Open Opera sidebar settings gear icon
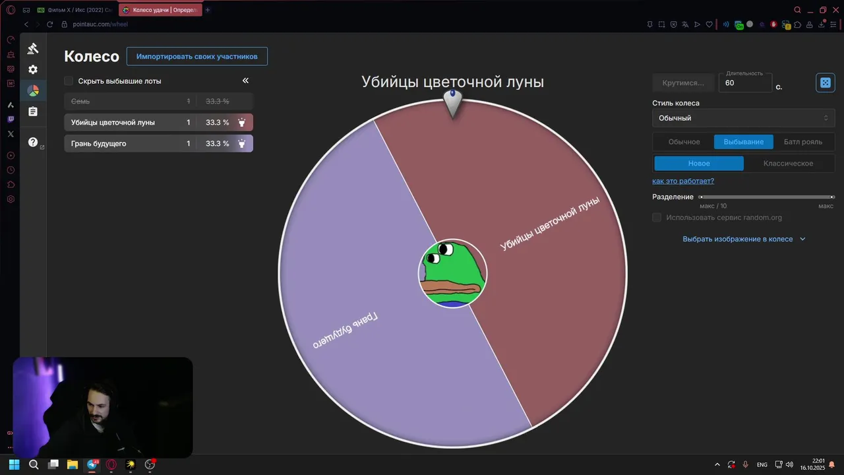The width and height of the screenshot is (844, 475). [x=11, y=199]
